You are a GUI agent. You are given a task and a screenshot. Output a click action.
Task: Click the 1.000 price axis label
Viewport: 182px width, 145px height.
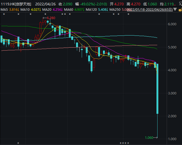(x=172, y=139)
